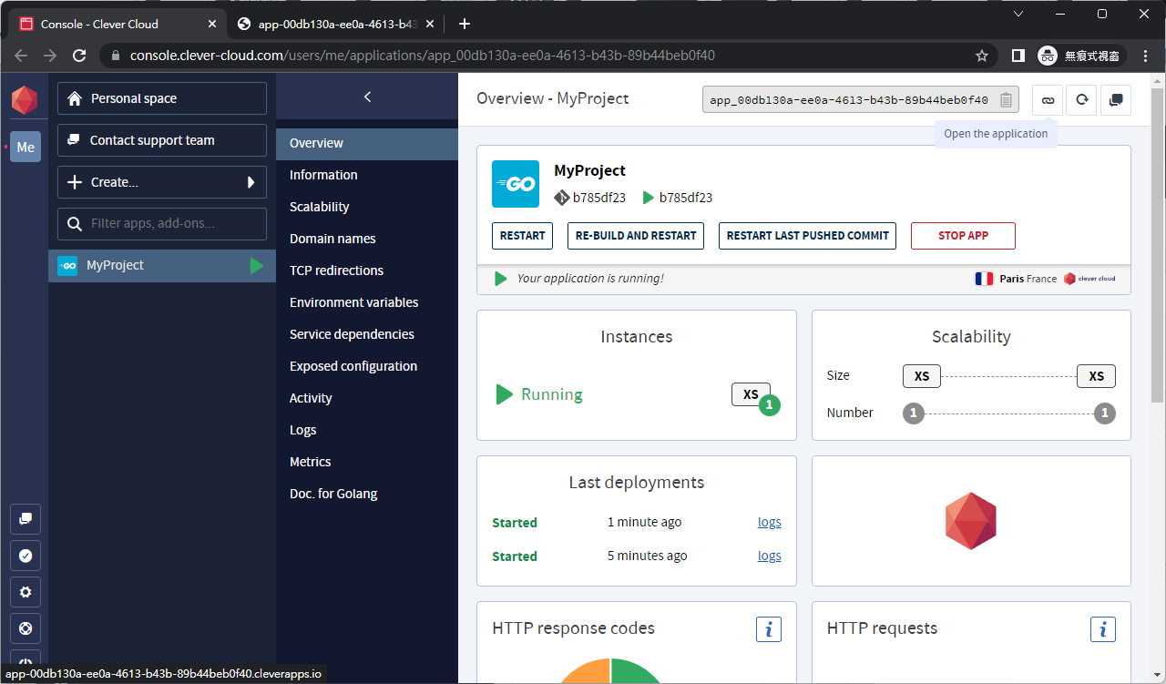Click RESTART LAST PUSHED COMMIT
This screenshot has width=1166, height=684.
[808, 236]
